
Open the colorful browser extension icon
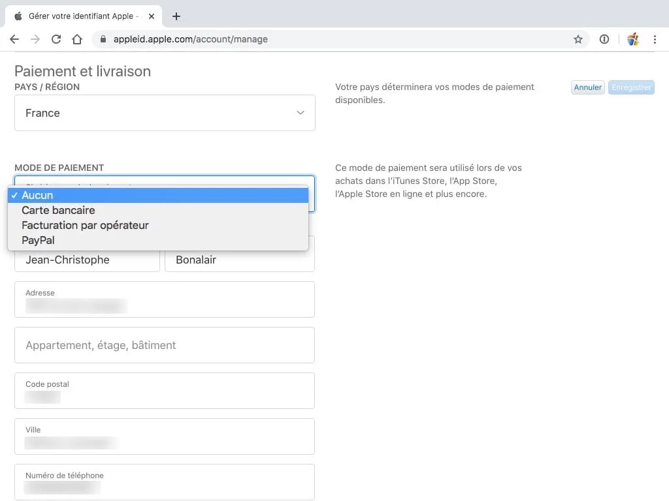click(x=631, y=39)
